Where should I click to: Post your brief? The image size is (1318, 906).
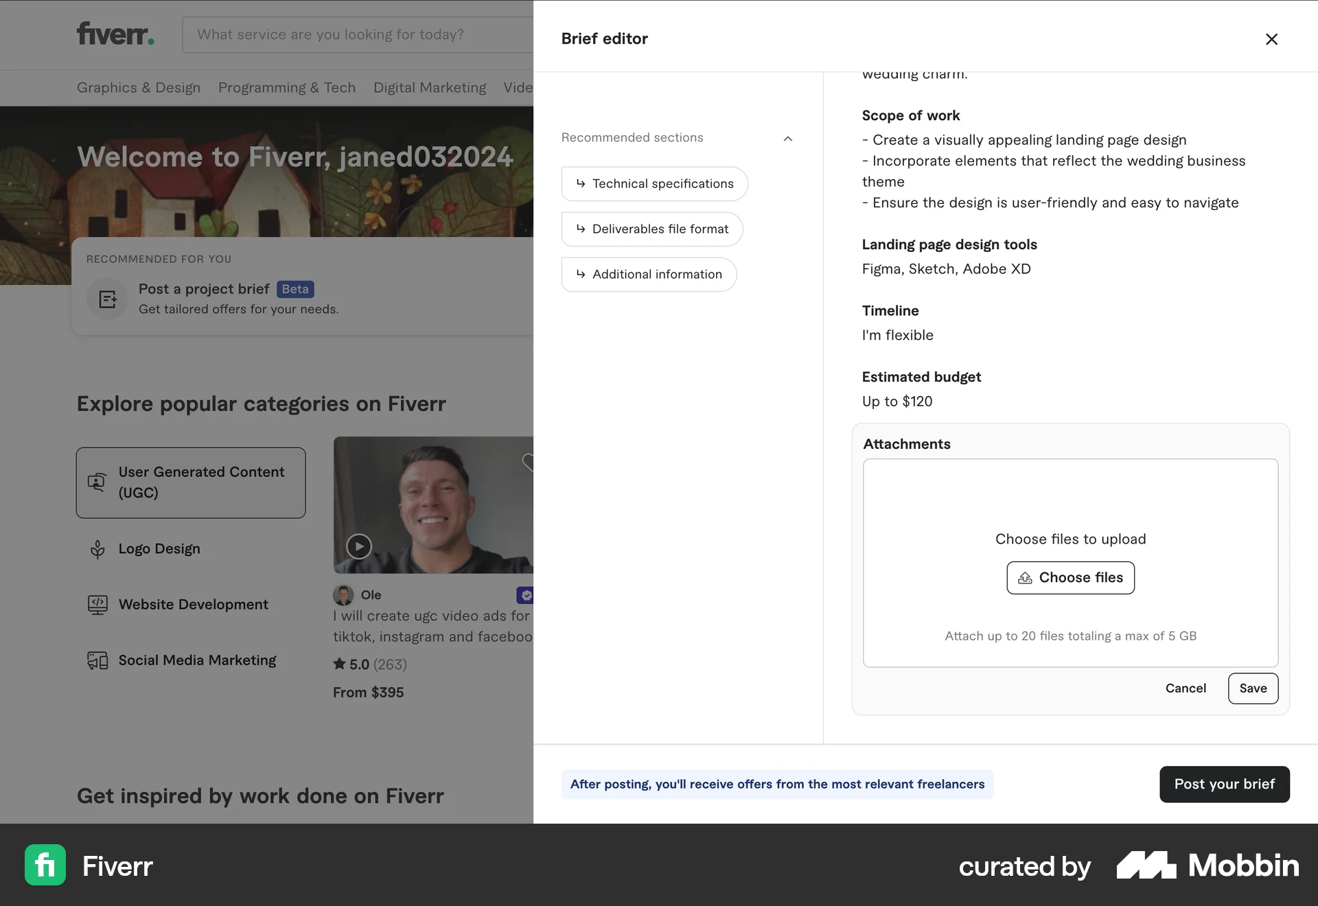pos(1224,784)
